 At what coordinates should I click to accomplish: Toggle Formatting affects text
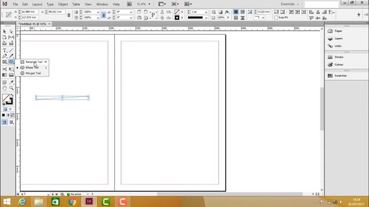coord(10,109)
